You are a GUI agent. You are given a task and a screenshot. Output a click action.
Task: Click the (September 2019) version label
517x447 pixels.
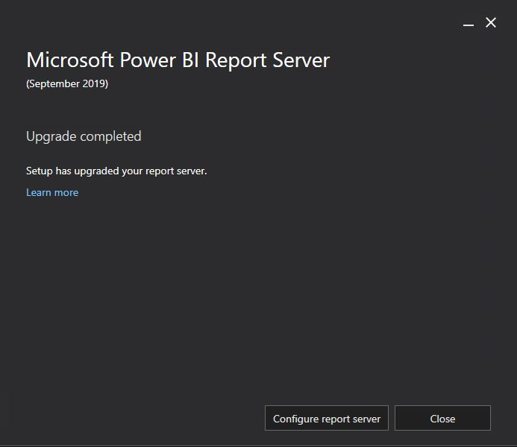point(67,83)
